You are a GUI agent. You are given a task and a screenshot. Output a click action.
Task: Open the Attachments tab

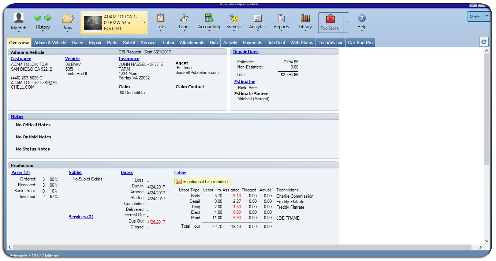192,43
